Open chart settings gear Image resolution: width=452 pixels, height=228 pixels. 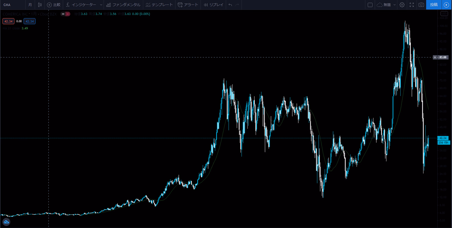(x=402, y=5)
